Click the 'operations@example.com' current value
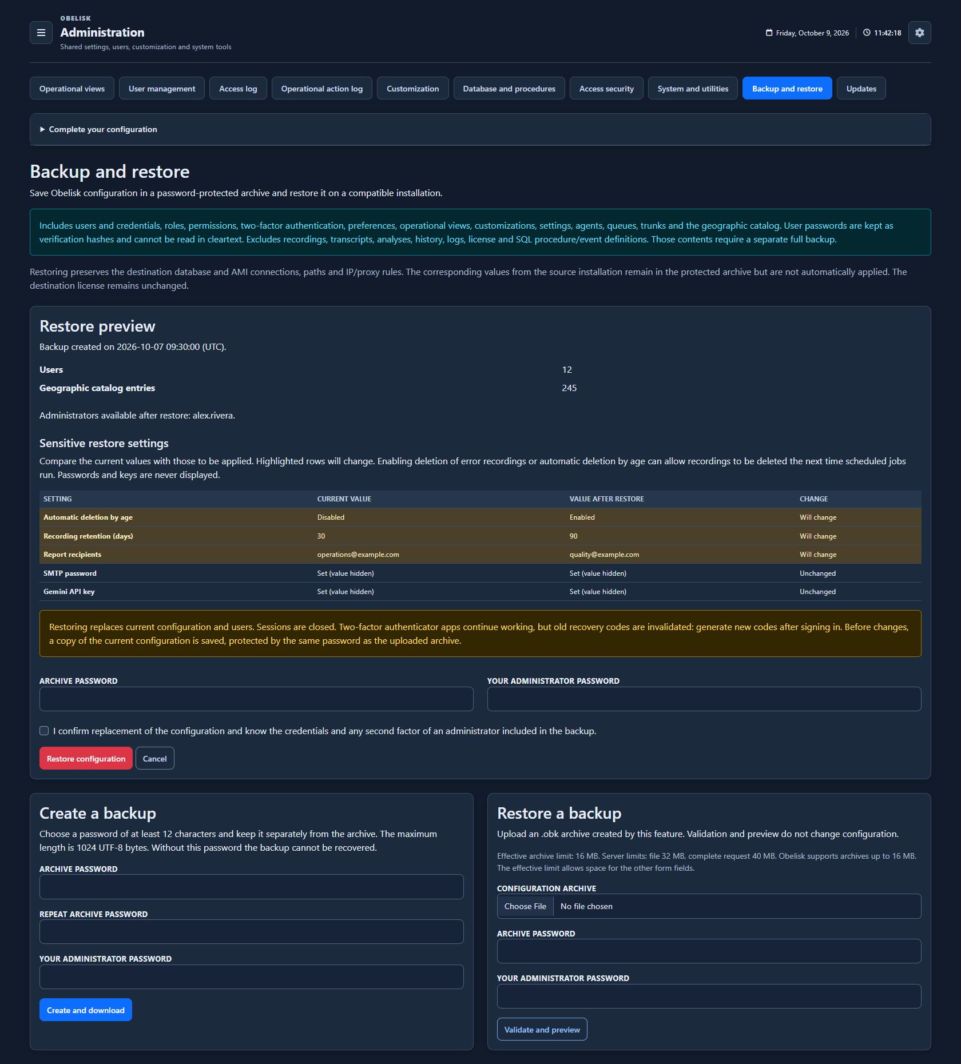The image size is (961, 1064). coord(358,555)
